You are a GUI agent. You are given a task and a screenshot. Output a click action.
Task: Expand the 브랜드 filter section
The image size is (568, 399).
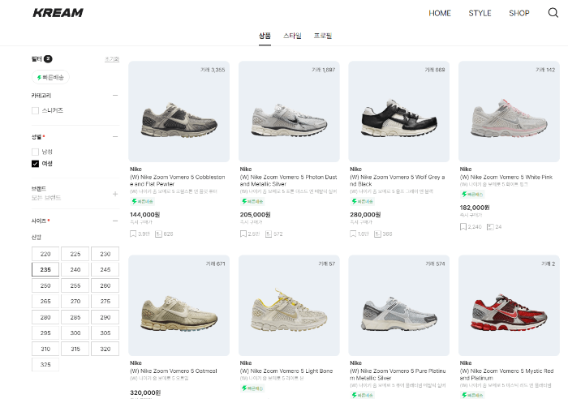(115, 194)
